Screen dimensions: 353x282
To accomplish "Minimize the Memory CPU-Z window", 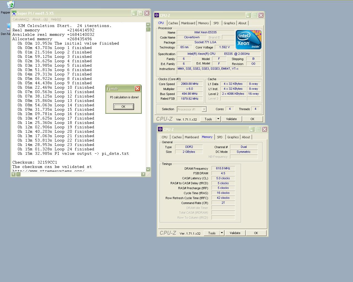I will click(252, 129).
